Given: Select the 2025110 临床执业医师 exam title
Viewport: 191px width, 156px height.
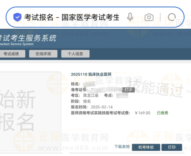Looking at the screenshot, I should [91, 74].
